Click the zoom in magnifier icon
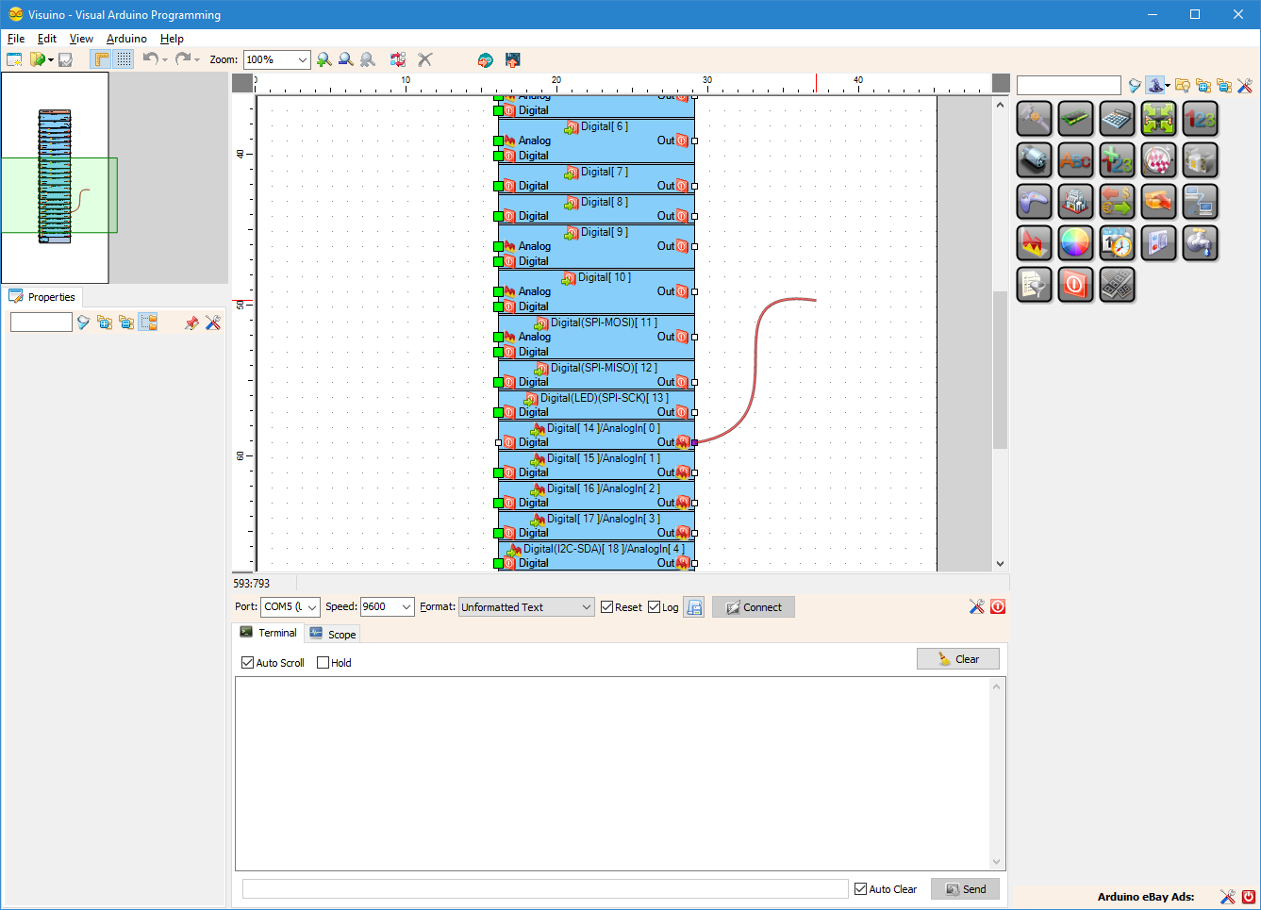This screenshot has width=1261, height=910. [324, 59]
